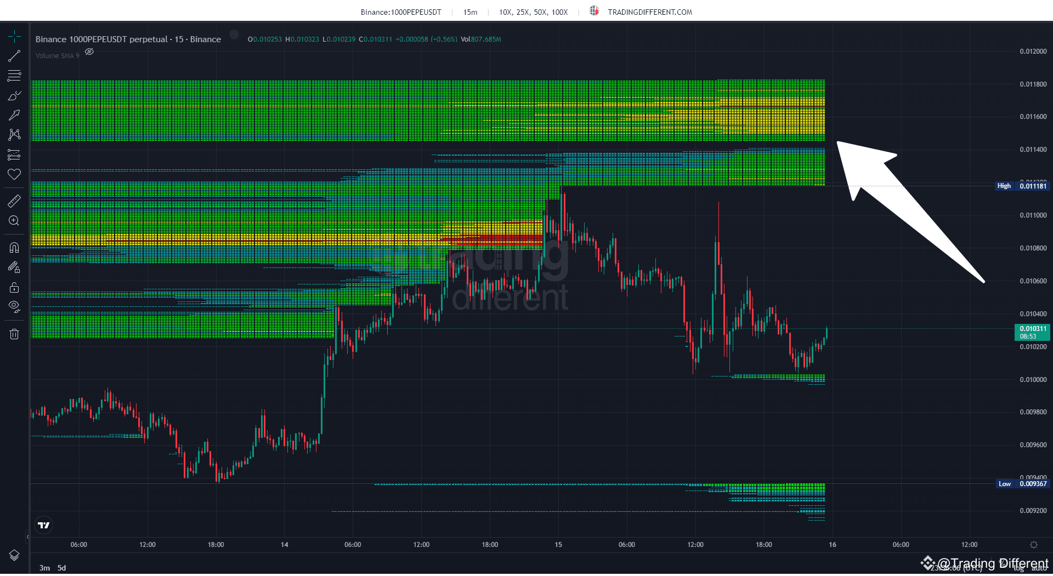The image size is (1053, 576).
Task: Toggle hide all drawings eye icon
Action: [x=14, y=306]
